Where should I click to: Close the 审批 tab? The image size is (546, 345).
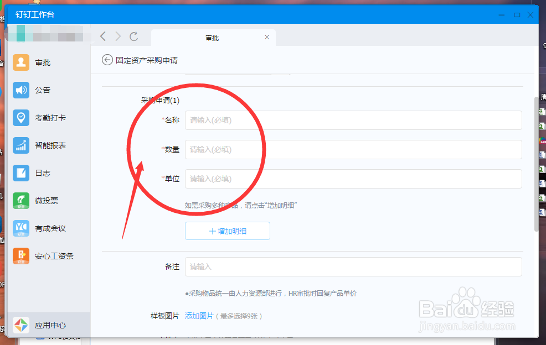pyautogui.click(x=267, y=37)
